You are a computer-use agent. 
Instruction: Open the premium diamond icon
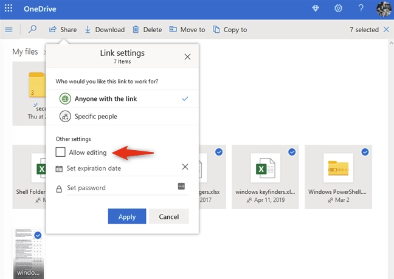tap(316, 9)
